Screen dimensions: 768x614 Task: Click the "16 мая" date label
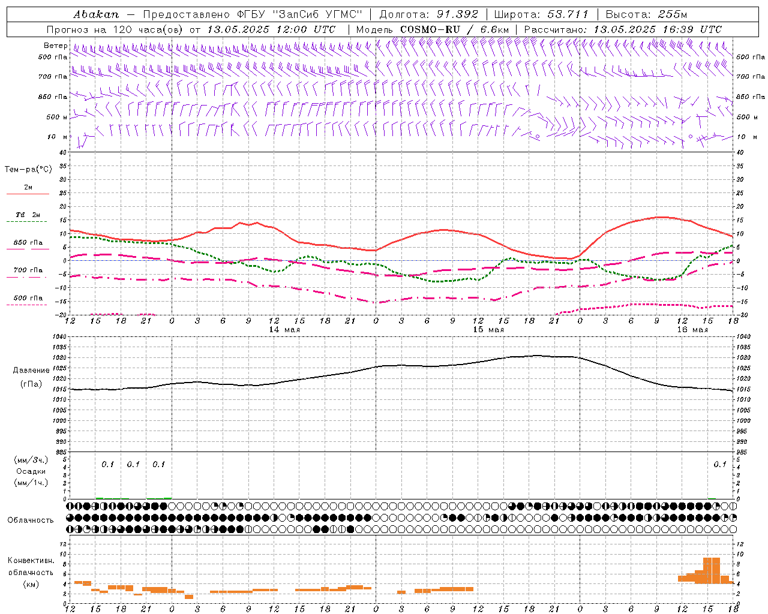[692, 330]
